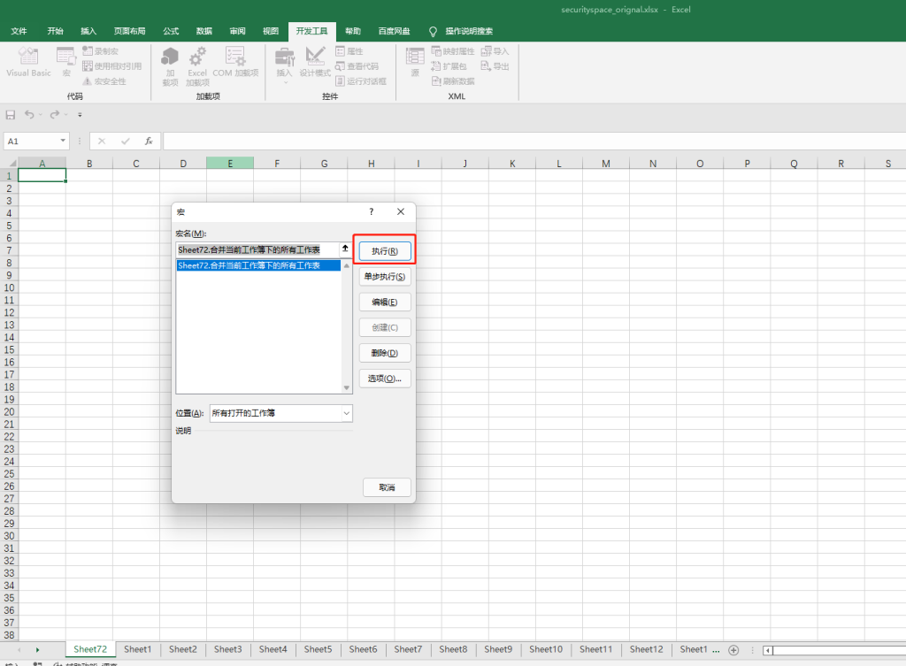906x666 pixels.
Task: Click collapse-dialog arrow beside macro name
Action: pyautogui.click(x=345, y=249)
